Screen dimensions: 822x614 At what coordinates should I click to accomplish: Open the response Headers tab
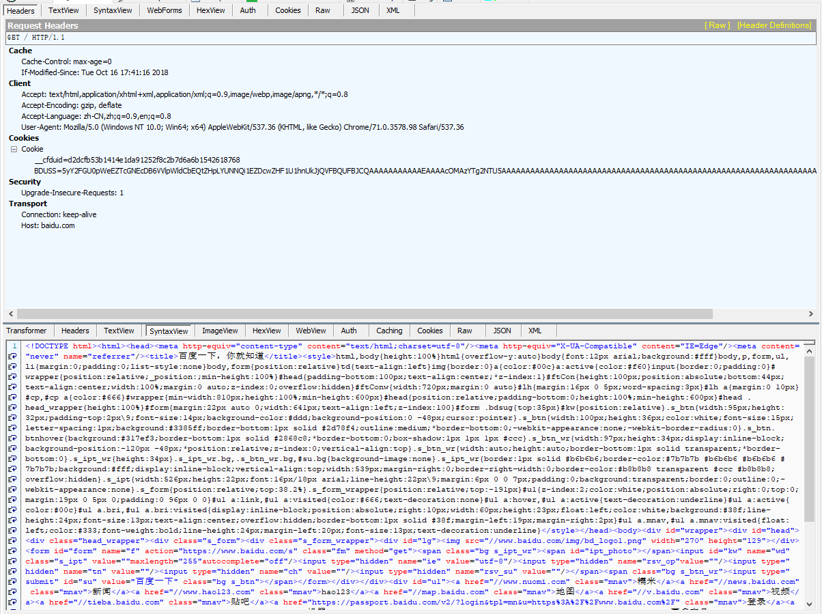(x=75, y=331)
